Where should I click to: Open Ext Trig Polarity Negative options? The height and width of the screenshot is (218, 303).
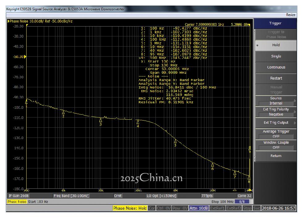pyautogui.click(x=276, y=112)
